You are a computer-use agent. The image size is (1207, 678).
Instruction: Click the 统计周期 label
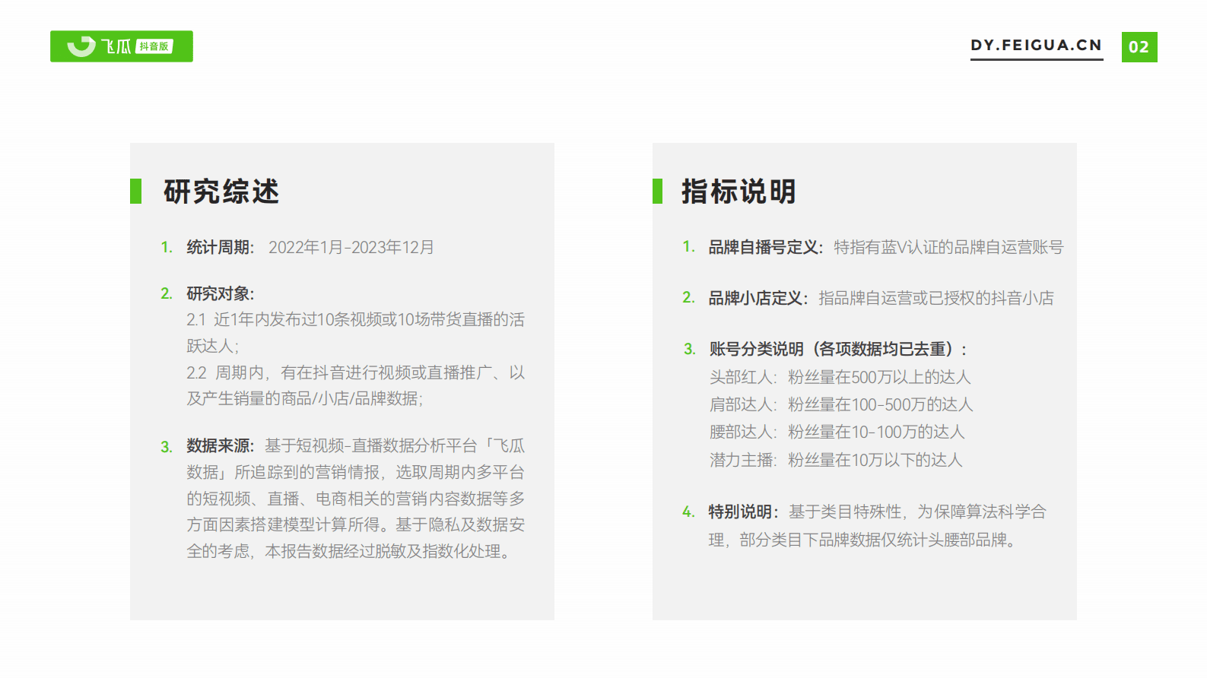click(x=220, y=247)
